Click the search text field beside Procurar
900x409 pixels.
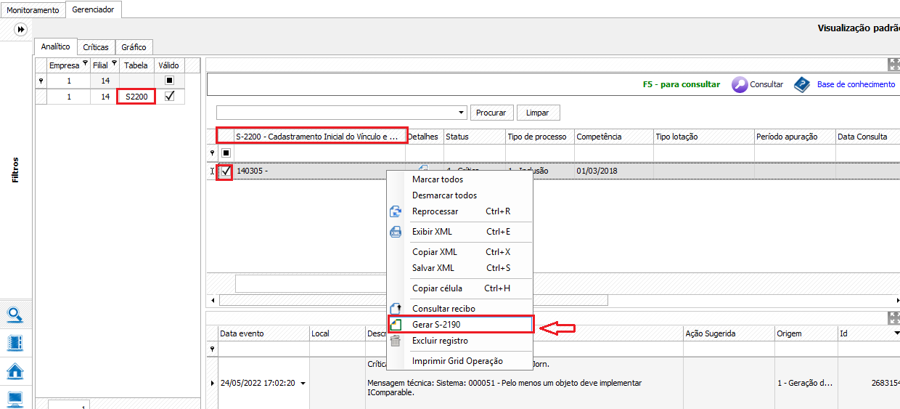tap(337, 113)
